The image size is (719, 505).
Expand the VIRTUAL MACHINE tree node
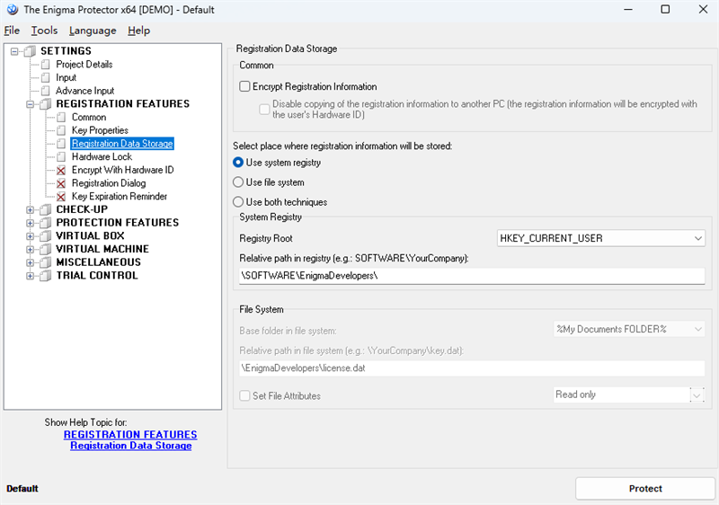(x=31, y=250)
